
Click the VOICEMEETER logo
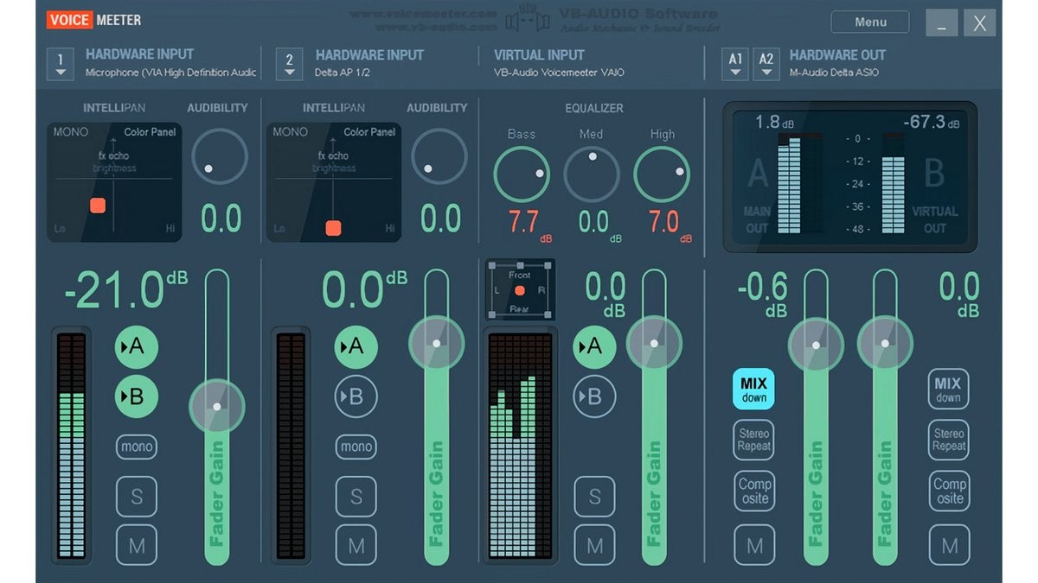(94, 20)
